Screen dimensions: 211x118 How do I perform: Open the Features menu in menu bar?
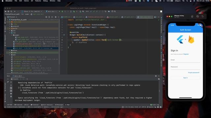[38, 1]
